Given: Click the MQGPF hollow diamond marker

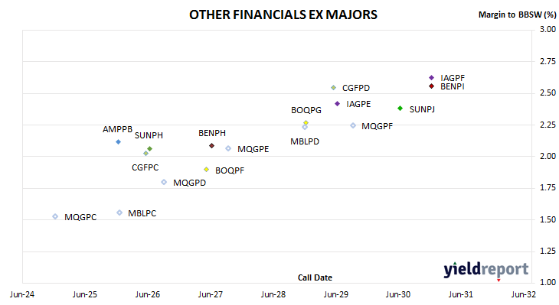Looking at the screenshot, I should pos(353,125).
